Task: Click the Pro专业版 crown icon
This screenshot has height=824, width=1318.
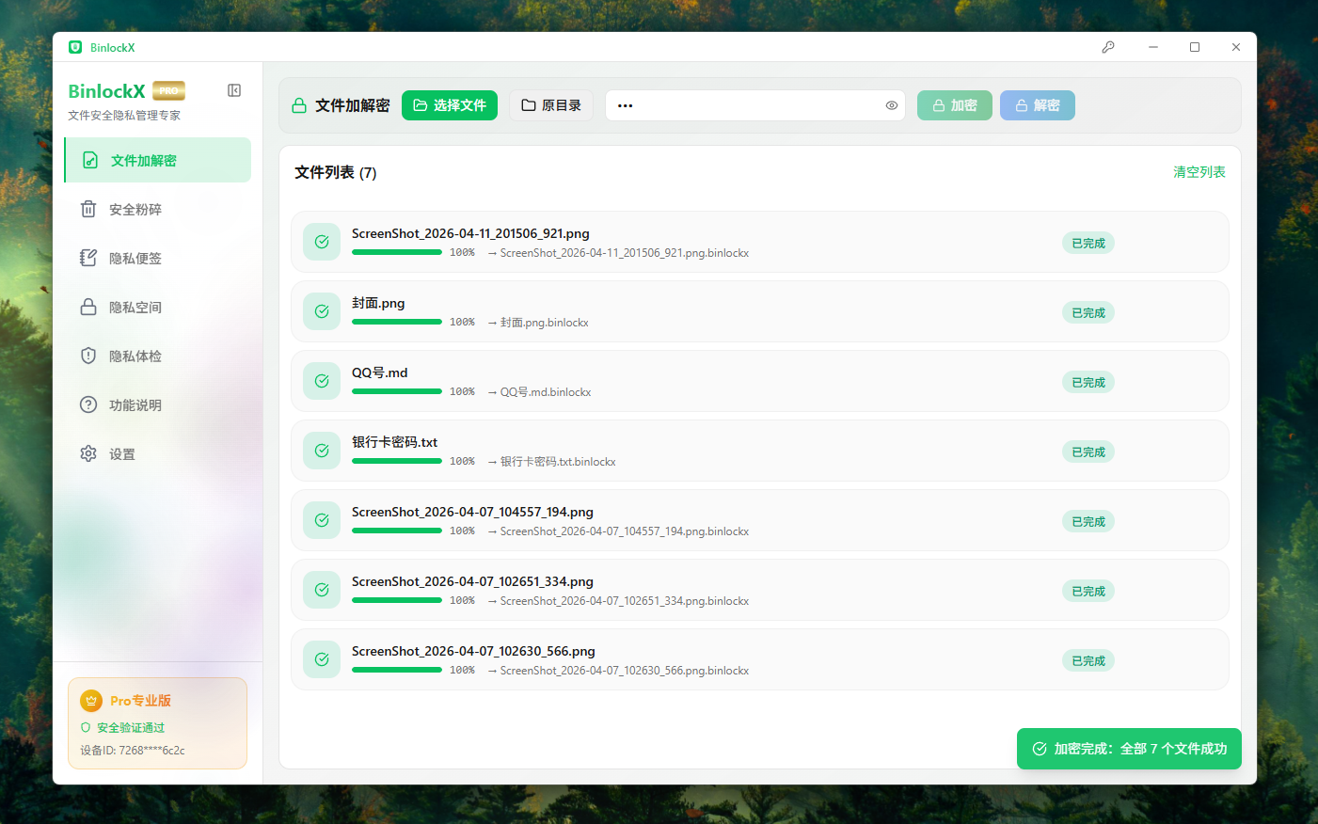Action: point(91,701)
